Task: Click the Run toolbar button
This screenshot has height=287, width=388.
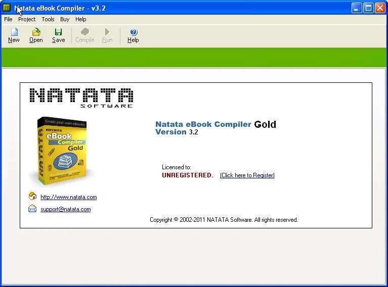Action: coord(107,35)
